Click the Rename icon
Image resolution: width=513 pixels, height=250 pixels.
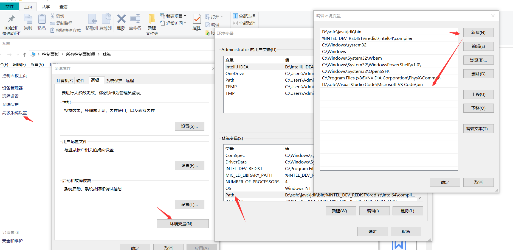(135, 19)
